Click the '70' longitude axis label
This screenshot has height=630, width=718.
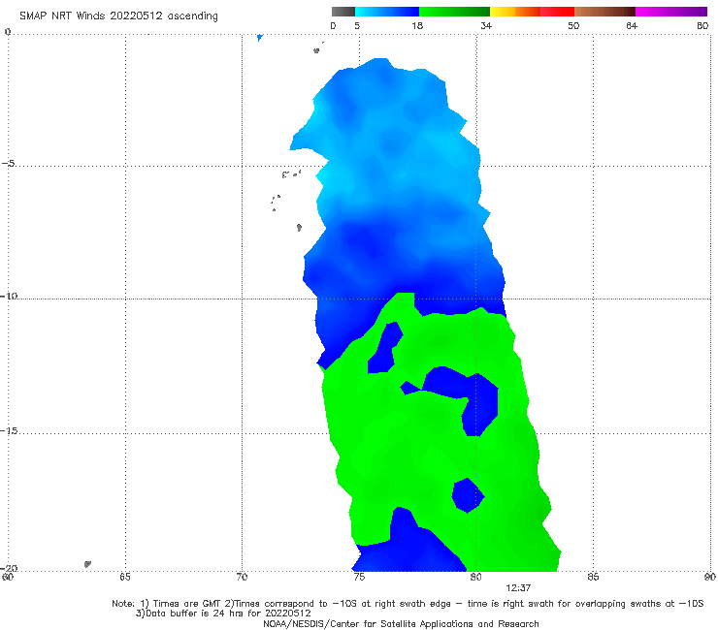[242, 577]
